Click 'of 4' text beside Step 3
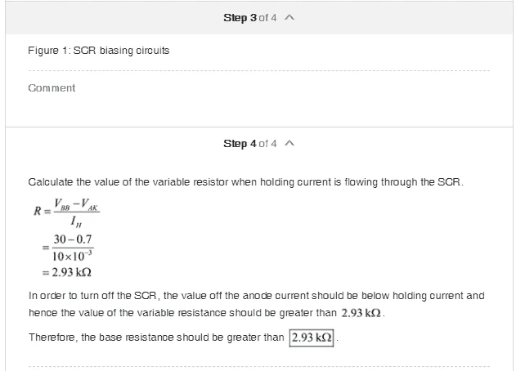Screen dimensions: 516x371 (x=267, y=17)
